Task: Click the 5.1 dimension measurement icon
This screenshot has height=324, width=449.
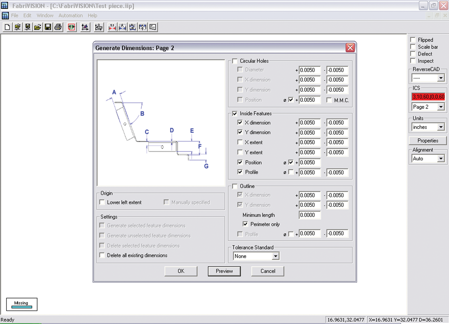Action: tap(112, 27)
